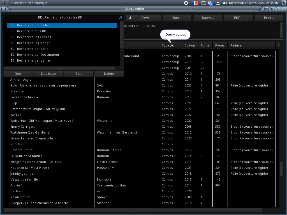The height and width of the screenshot is (215, 287).
Task: Duplicate the selected query
Action: [x=48, y=74]
